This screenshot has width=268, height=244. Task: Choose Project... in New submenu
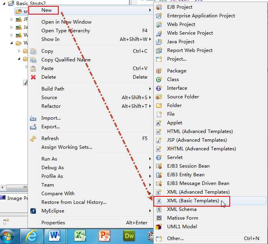pos(177,59)
